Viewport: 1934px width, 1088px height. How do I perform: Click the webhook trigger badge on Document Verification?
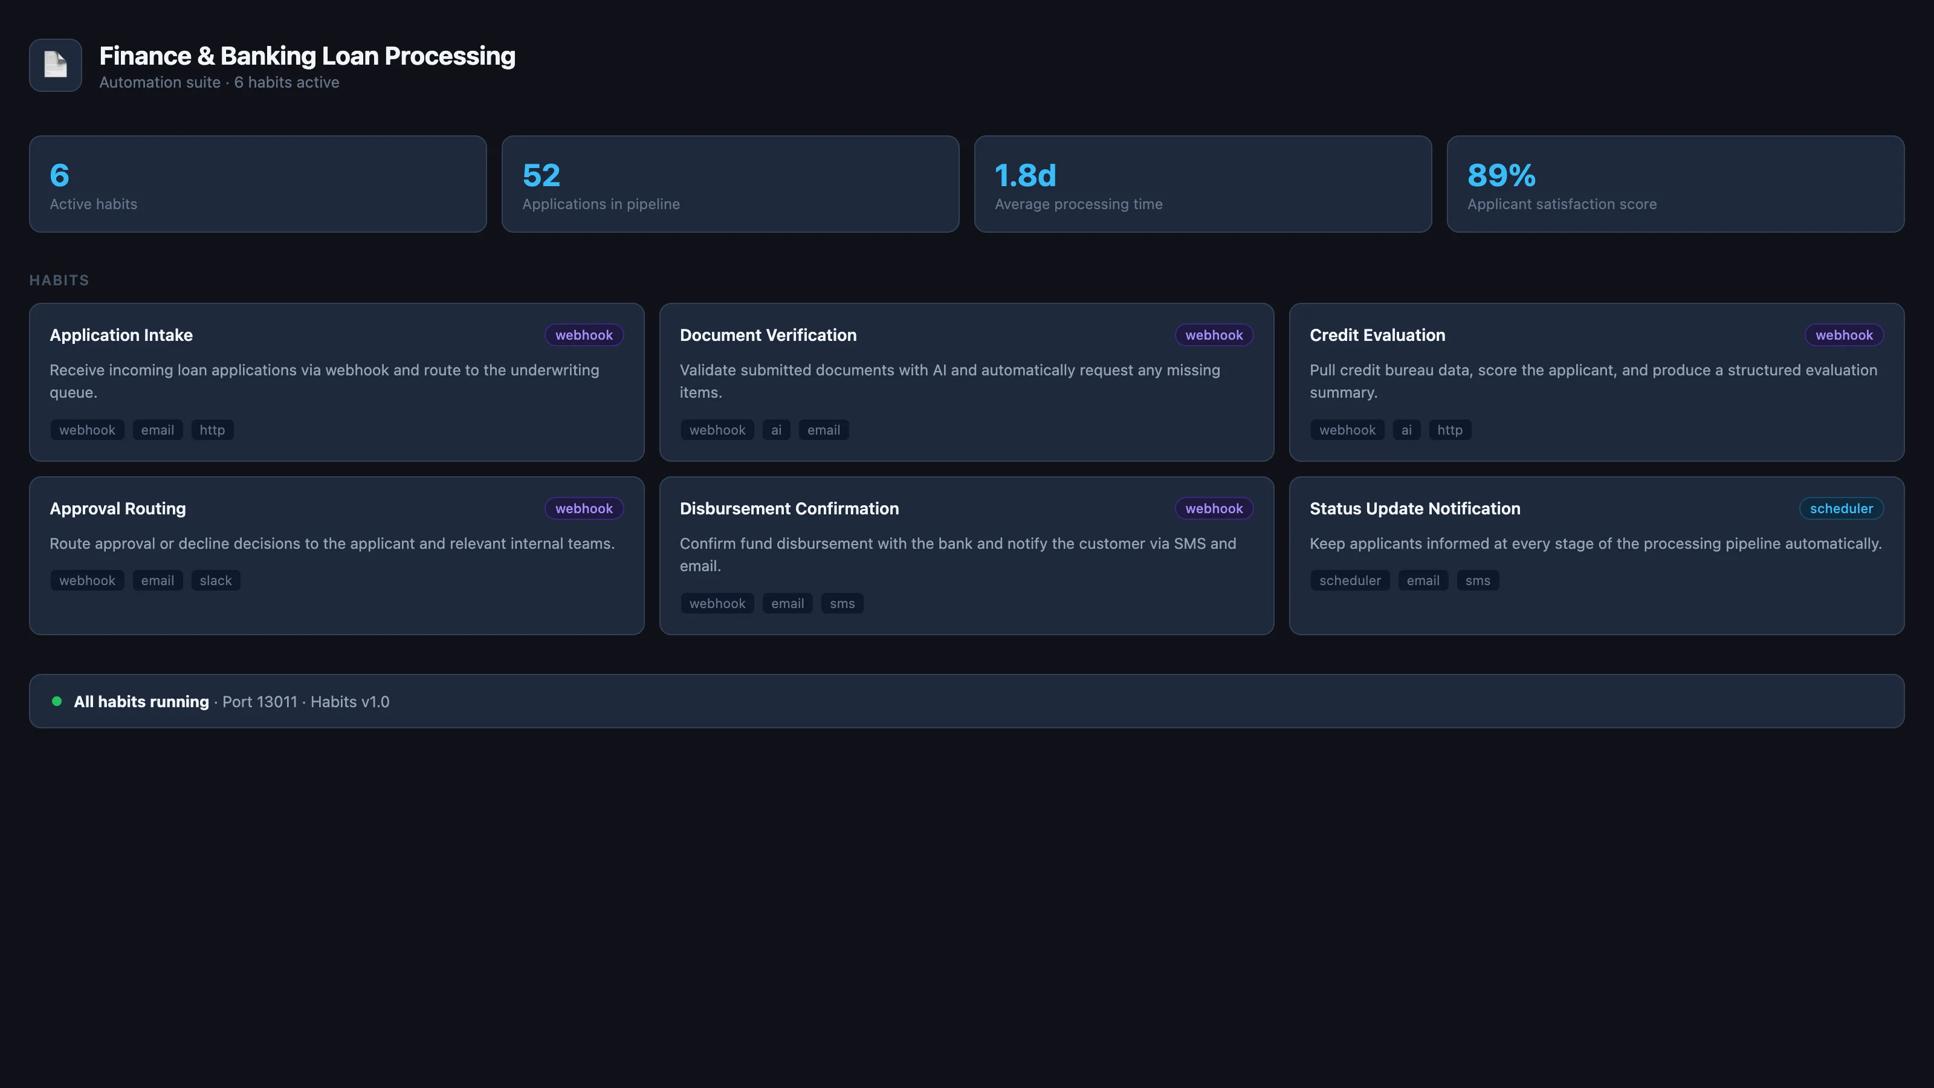point(1214,335)
